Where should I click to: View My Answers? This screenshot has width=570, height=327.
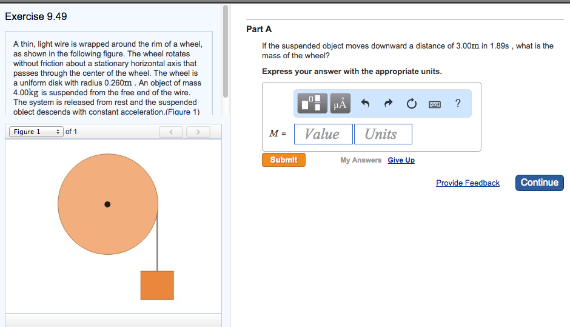[361, 160]
